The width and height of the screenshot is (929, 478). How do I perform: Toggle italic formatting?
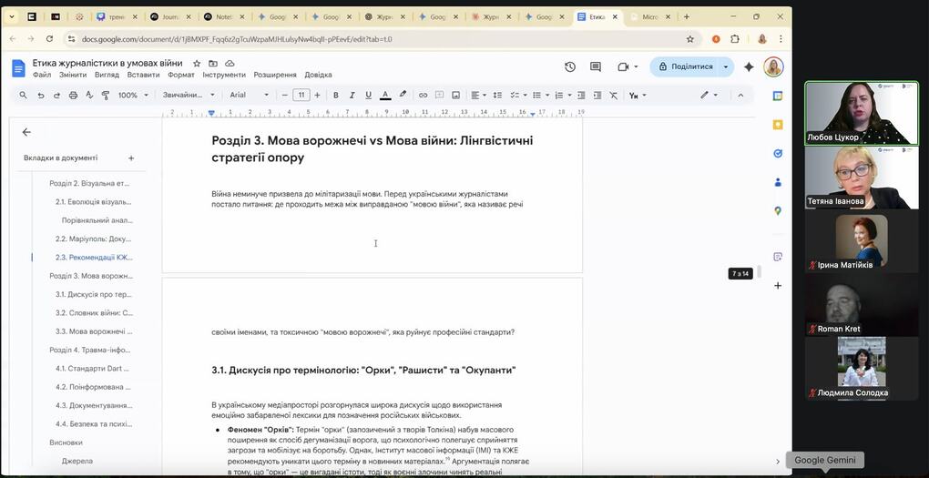tap(352, 95)
